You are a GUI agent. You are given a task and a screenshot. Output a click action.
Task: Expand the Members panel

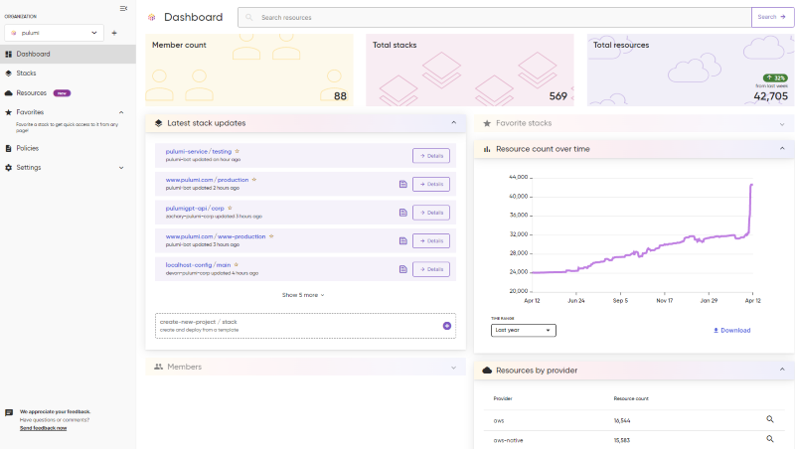coord(453,368)
